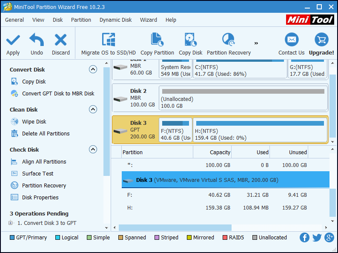The height and width of the screenshot is (253, 338).
Task: Select the Disk 3 GPT drive icon
Action: click(x=120, y=131)
